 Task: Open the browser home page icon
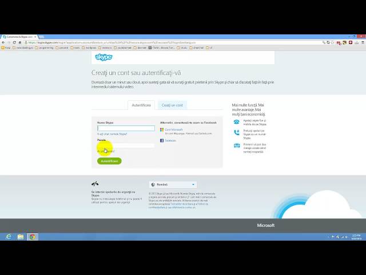coord(20,42)
